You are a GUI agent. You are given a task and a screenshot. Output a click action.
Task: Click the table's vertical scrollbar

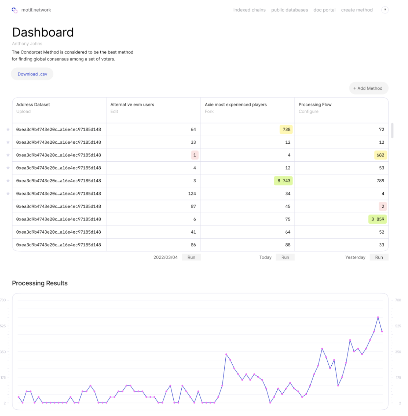click(392, 131)
